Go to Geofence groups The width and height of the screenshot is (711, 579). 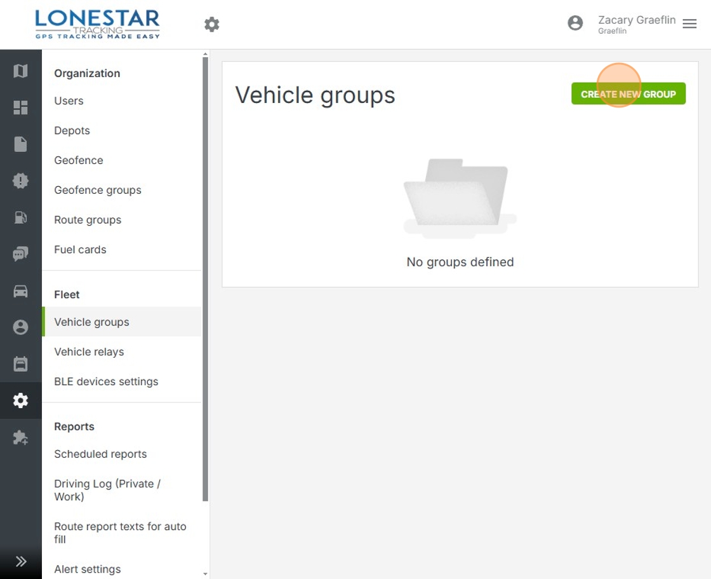98,190
